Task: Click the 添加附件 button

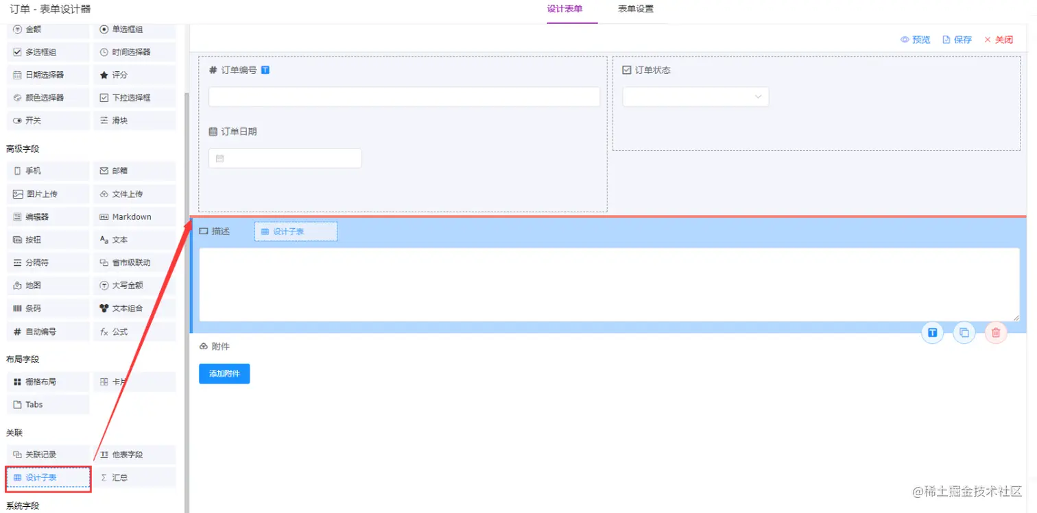Action: 224,374
